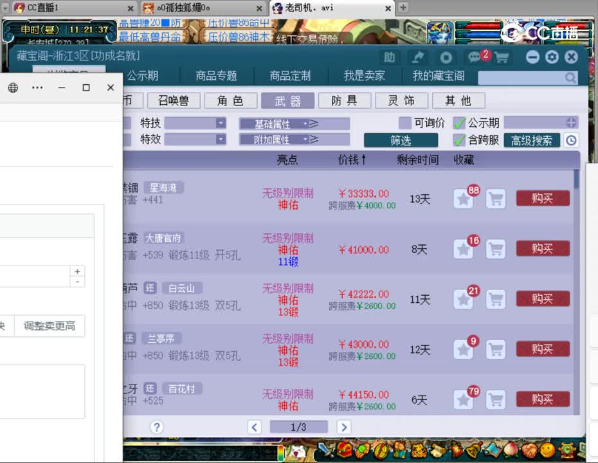Buy the ¥43000.00 兰亭序 item
Image resolution: width=598 pixels, height=463 pixels.
[x=543, y=349]
